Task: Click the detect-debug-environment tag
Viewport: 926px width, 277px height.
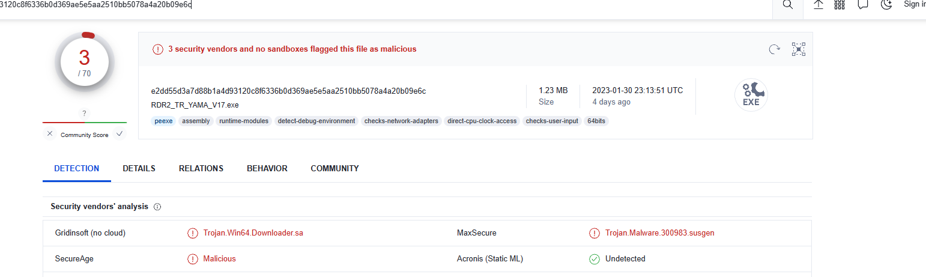Action: pos(316,121)
